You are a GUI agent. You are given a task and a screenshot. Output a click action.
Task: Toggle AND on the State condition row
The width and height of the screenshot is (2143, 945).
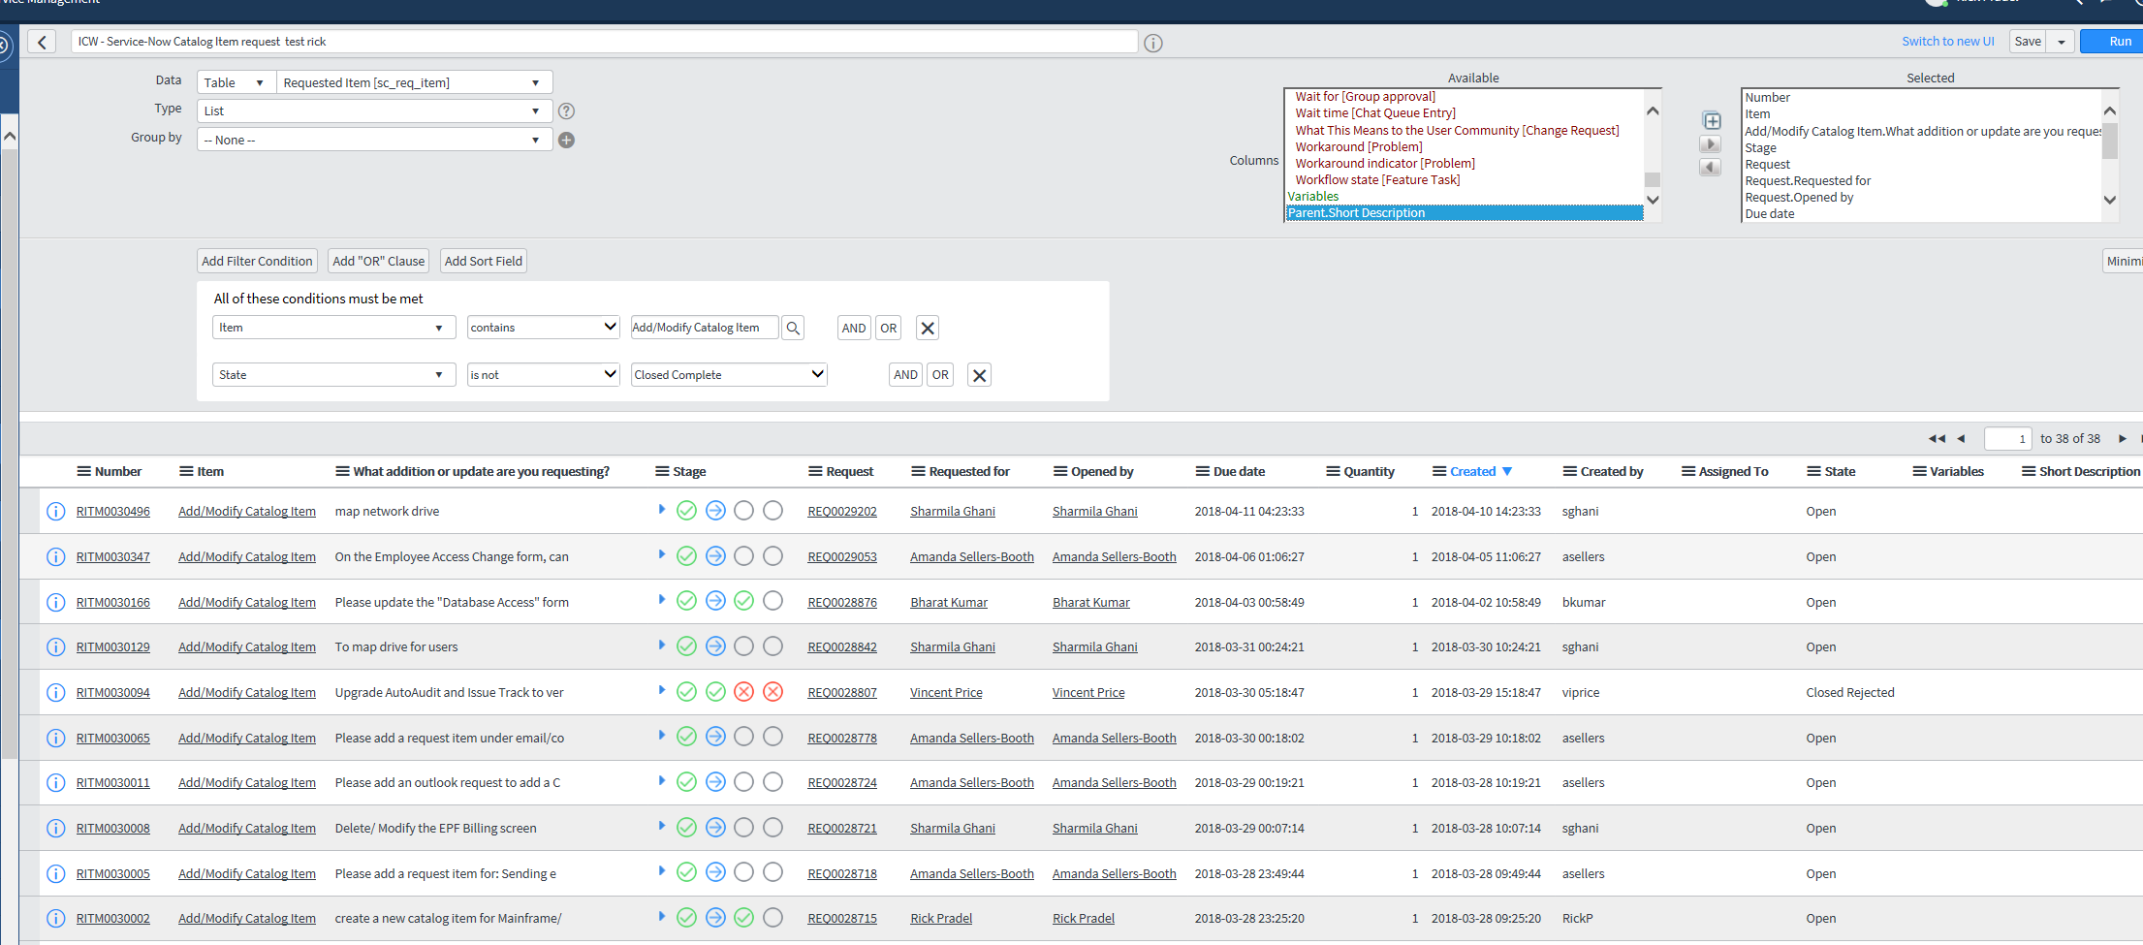pyautogui.click(x=905, y=375)
